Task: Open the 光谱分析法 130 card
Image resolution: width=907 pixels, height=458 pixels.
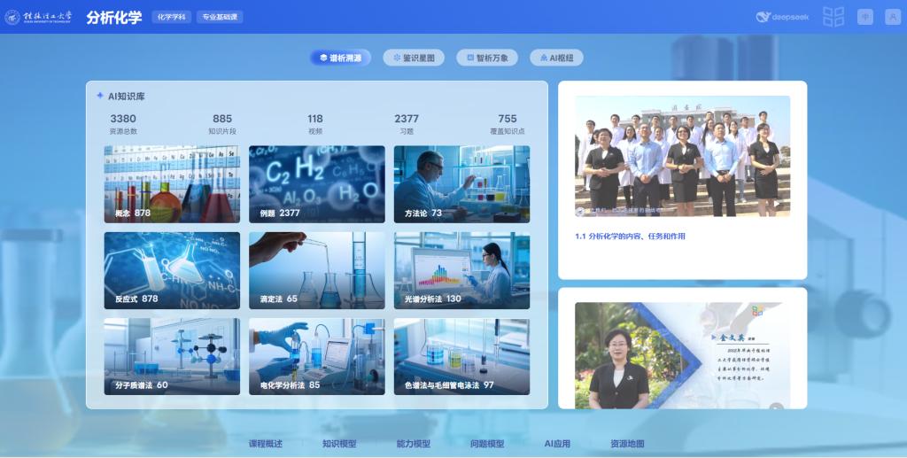Action: pos(461,270)
